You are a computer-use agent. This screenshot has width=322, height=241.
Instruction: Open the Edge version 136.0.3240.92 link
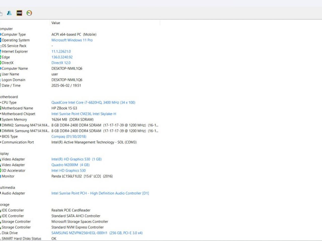[62, 57]
